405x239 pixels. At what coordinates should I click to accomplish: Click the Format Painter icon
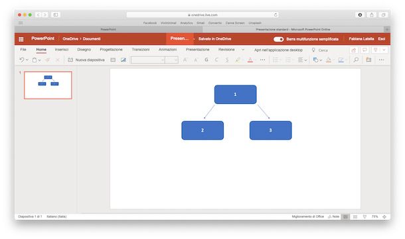point(48,60)
